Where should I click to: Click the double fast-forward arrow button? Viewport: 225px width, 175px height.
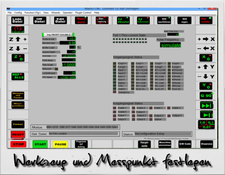click(x=207, y=105)
